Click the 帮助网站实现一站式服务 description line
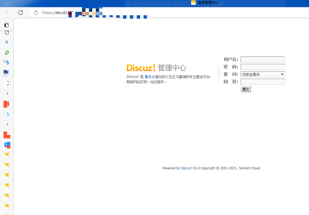The height and width of the screenshot is (215, 309). tap(147, 82)
